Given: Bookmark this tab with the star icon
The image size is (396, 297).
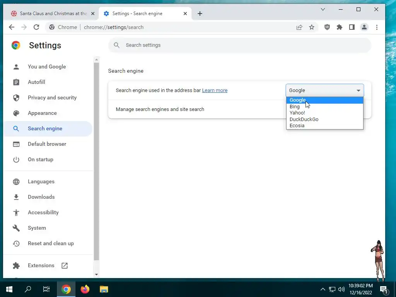Looking at the screenshot, I should point(312,27).
